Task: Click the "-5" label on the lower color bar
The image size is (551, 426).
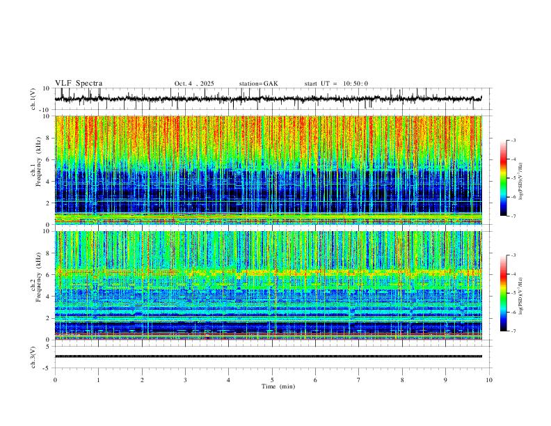Action: point(513,293)
